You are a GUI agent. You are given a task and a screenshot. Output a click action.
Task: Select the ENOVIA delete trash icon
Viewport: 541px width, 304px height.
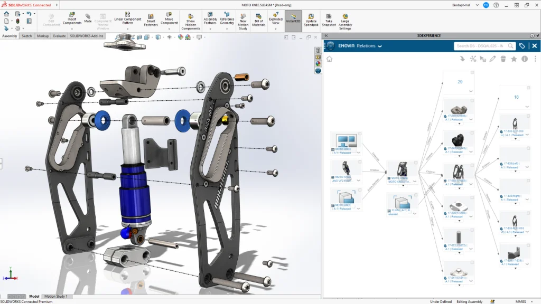click(503, 59)
